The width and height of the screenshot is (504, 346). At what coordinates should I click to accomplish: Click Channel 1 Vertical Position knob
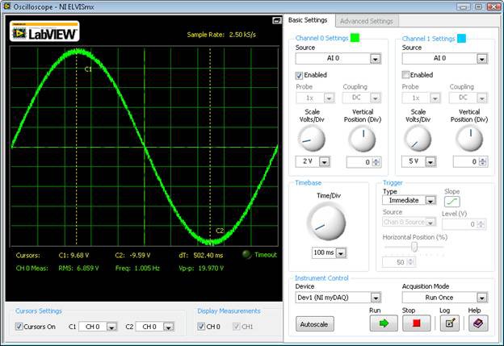pos(469,139)
